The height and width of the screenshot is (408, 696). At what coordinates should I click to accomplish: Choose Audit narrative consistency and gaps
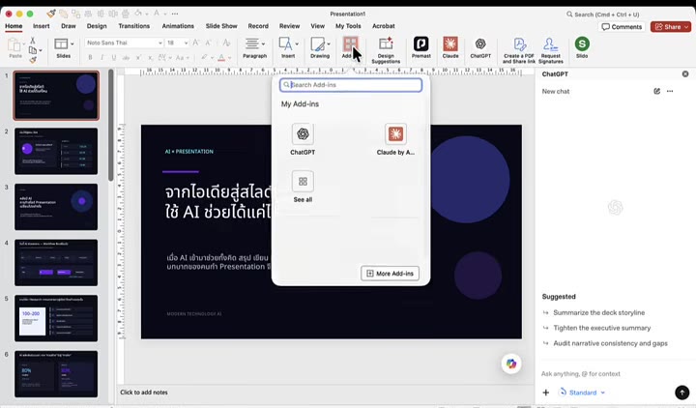(x=610, y=343)
